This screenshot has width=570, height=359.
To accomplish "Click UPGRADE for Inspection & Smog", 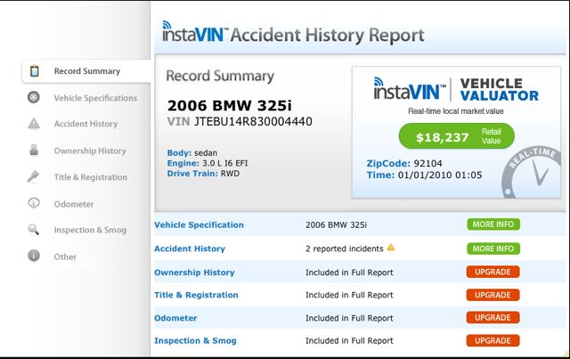I will pyautogui.click(x=493, y=341).
